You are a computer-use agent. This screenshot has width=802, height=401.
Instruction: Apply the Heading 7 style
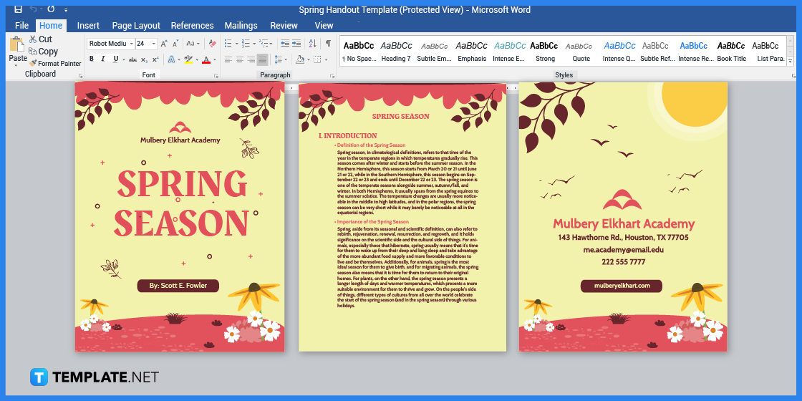tap(396, 52)
